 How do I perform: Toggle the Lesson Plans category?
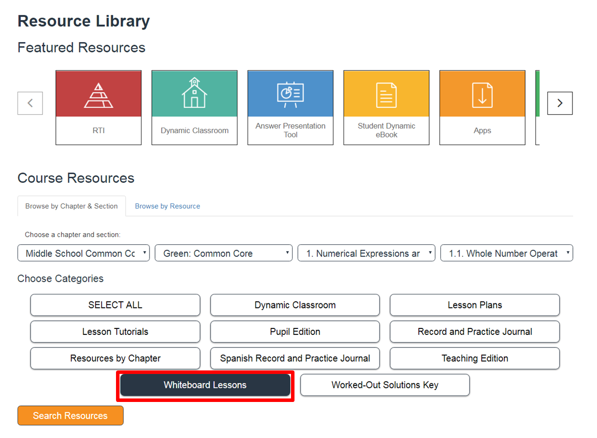[474, 305]
